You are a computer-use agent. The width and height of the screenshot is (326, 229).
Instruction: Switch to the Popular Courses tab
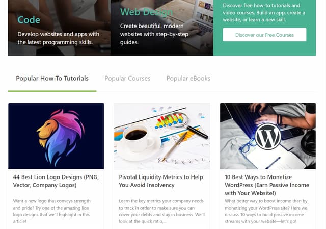click(x=127, y=78)
